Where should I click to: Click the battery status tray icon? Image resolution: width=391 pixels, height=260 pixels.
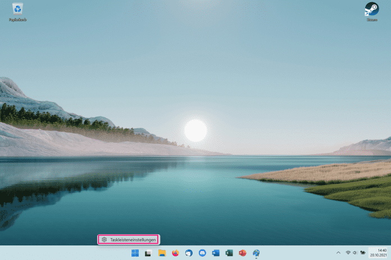click(x=362, y=253)
